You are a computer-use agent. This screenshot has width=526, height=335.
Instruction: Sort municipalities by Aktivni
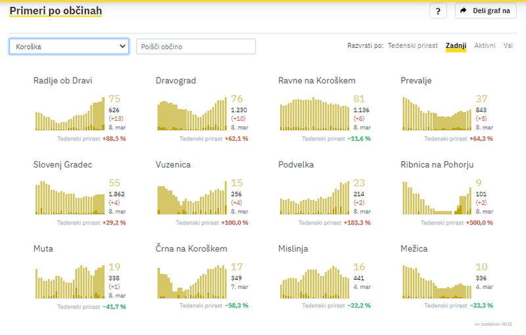(485, 46)
